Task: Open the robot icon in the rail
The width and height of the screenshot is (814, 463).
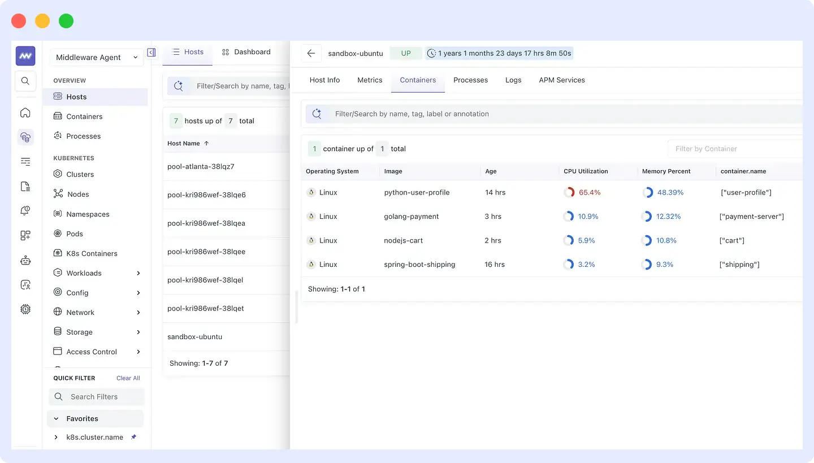Action: pos(25,260)
